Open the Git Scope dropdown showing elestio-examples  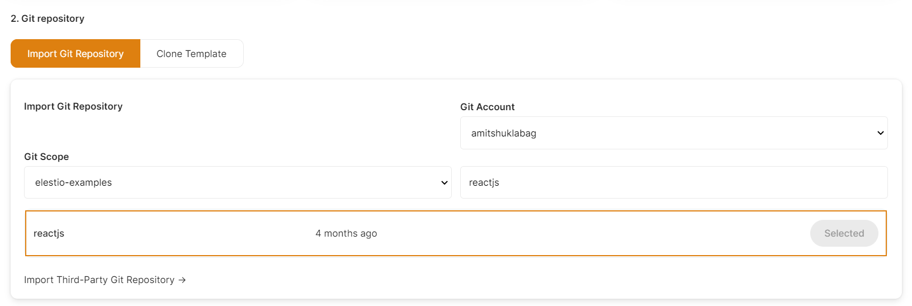coord(237,182)
